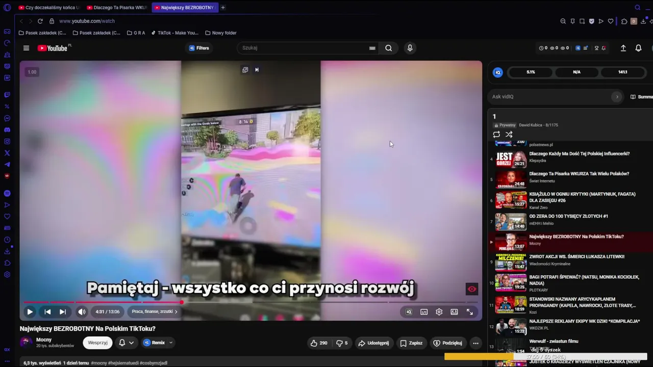Viewport: 653px width, 367px height.
Task: Click the on-screen keyboard icon in search box
Action: (372, 48)
